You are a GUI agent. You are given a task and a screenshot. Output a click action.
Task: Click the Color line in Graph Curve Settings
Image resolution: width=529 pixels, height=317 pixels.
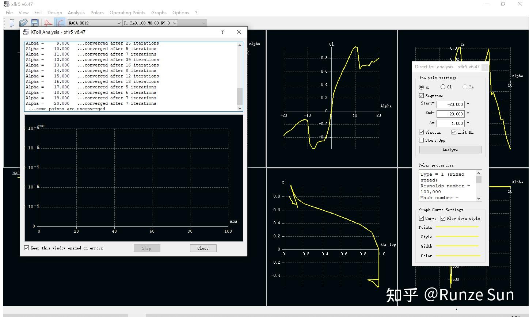pos(457,256)
